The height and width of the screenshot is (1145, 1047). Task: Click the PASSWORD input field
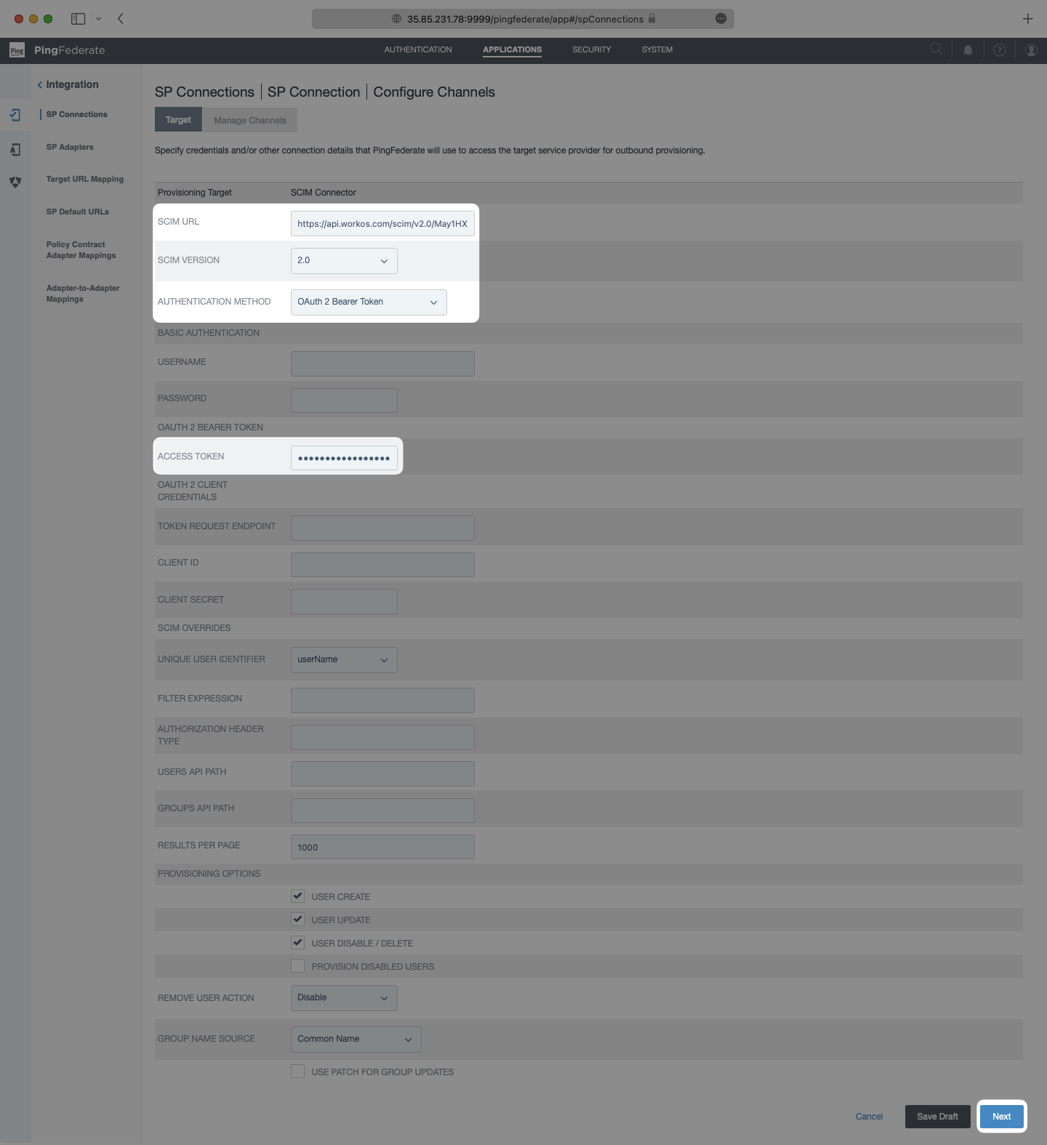344,400
